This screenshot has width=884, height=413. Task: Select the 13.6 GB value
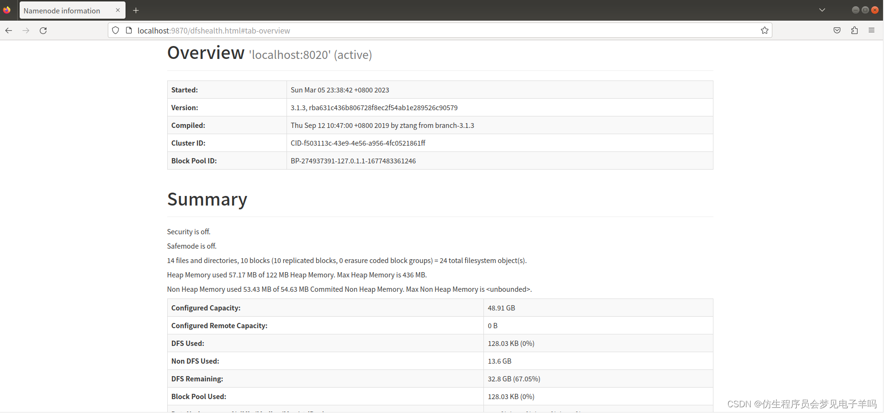pyautogui.click(x=500, y=361)
